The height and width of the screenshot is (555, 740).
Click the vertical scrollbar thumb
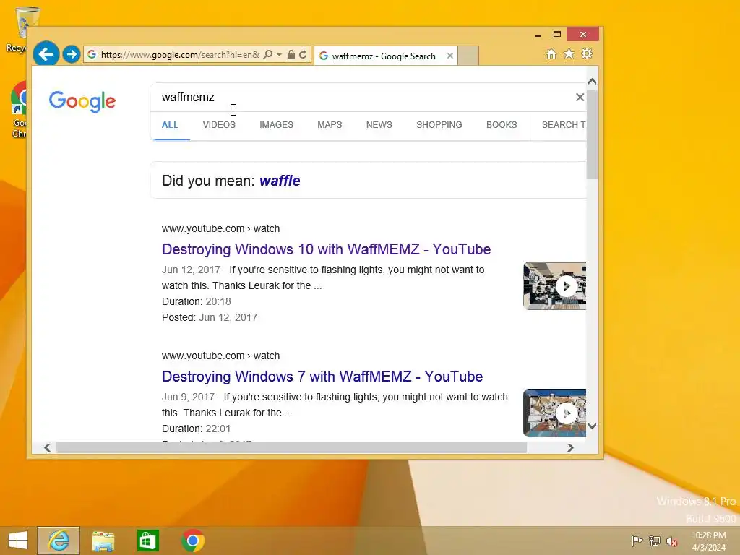pyautogui.click(x=593, y=134)
